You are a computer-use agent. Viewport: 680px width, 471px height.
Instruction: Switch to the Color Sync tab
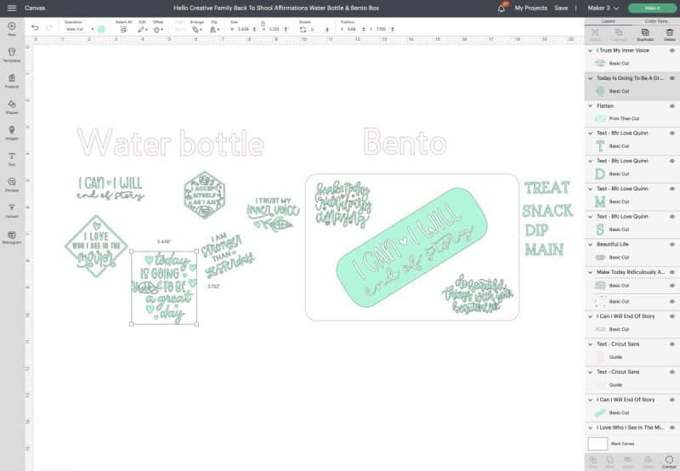(655, 20)
